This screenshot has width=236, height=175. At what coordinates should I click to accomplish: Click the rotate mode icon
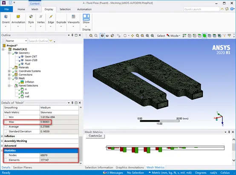(125, 36)
